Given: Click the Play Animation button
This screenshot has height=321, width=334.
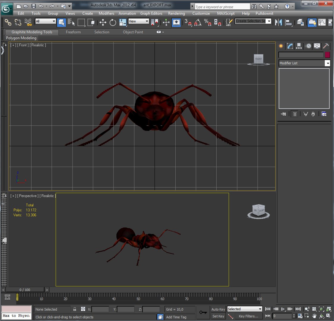Looking at the screenshot, I should point(283,309).
